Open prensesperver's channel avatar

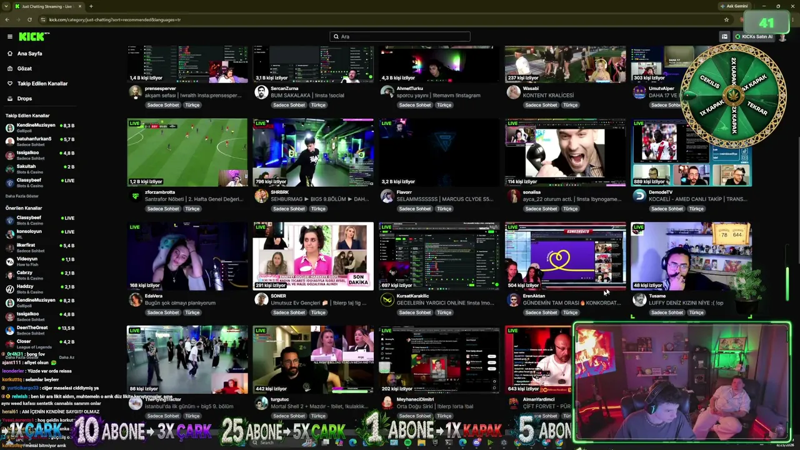pyautogui.click(x=135, y=92)
